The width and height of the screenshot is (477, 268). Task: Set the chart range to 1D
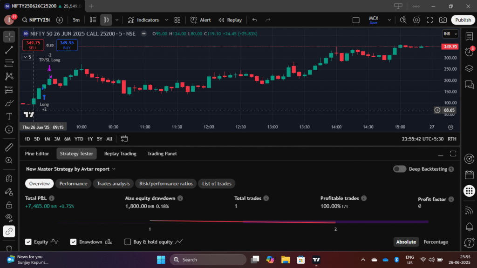coord(27,139)
